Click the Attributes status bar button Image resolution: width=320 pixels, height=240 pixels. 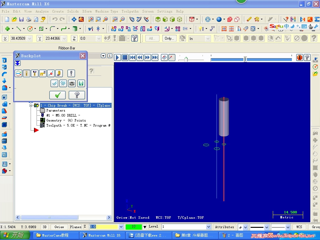pyautogui.click(x=224, y=227)
